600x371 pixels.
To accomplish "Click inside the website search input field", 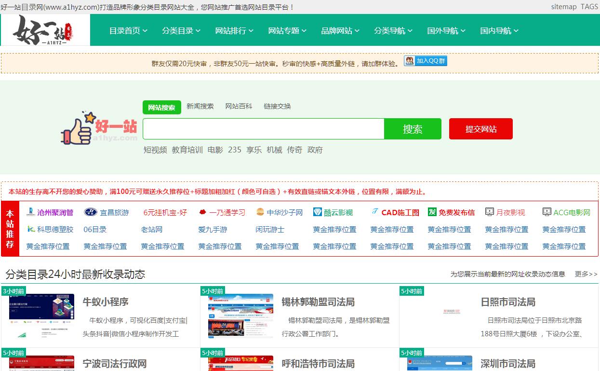I will 263,129.
